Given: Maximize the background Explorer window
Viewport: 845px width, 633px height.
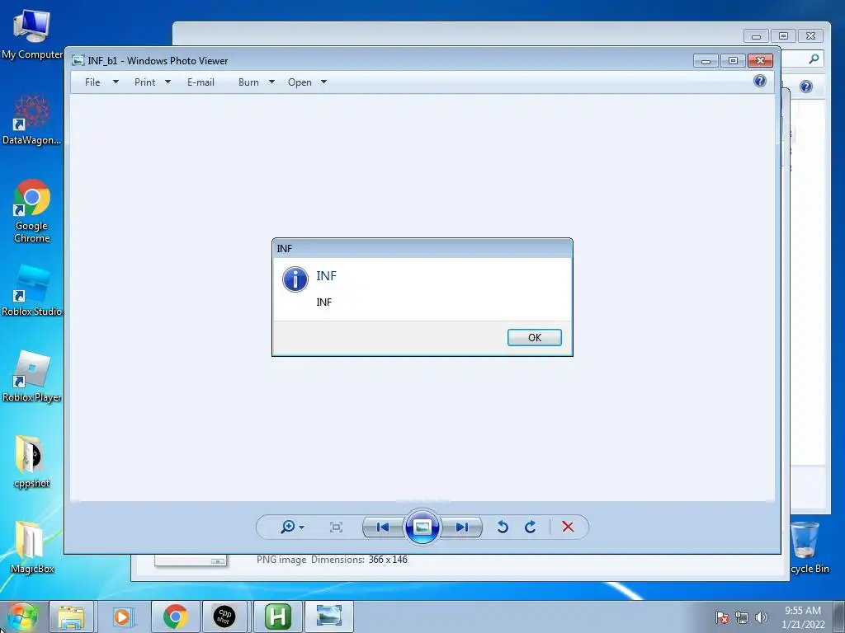Looking at the screenshot, I should coord(784,36).
